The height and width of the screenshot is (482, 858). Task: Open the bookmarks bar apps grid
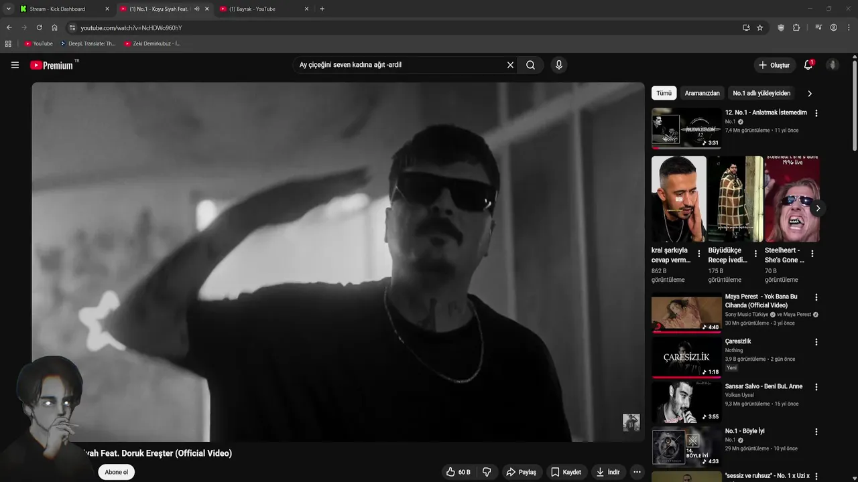(8, 44)
